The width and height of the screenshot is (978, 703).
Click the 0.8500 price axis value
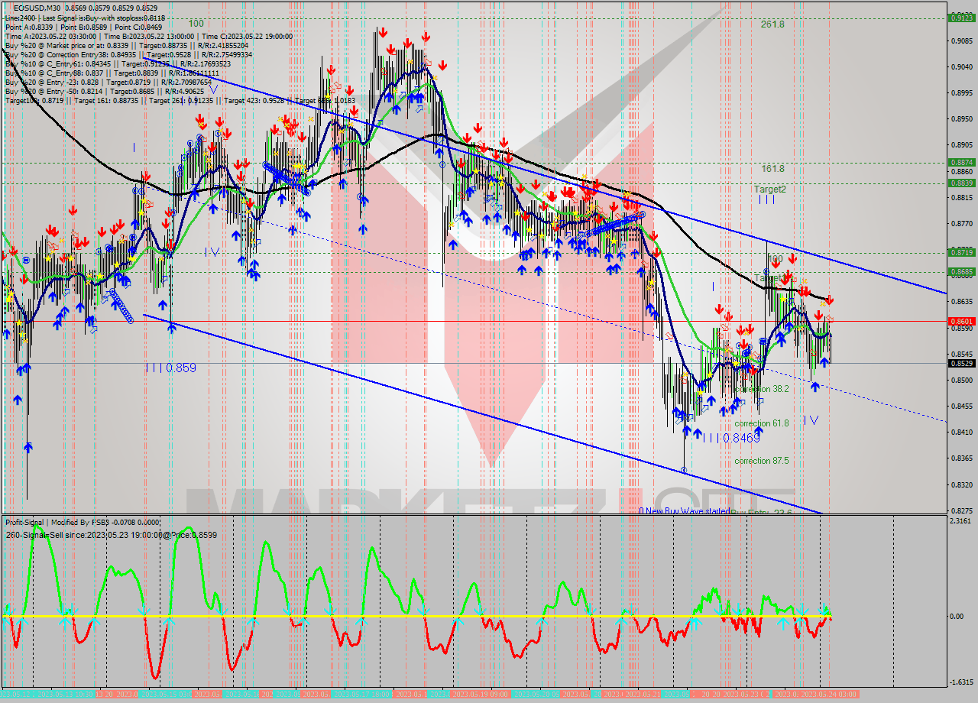coord(960,381)
